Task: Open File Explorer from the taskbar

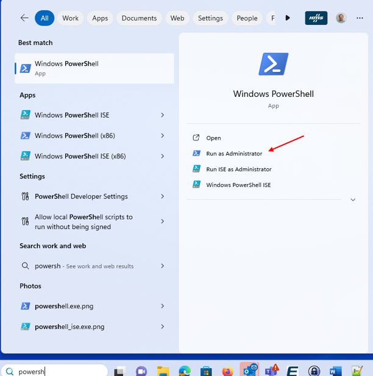Action: 163,371
